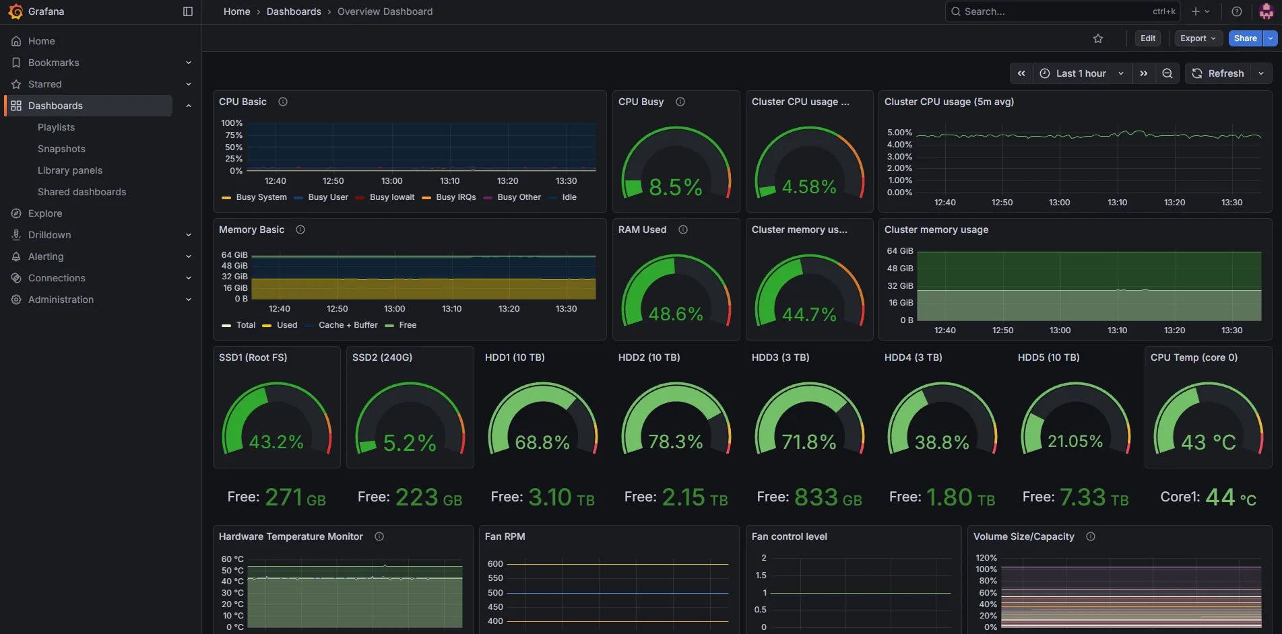The width and height of the screenshot is (1282, 634).
Task: Open the Export dropdown
Action: tap(1198, 38)
